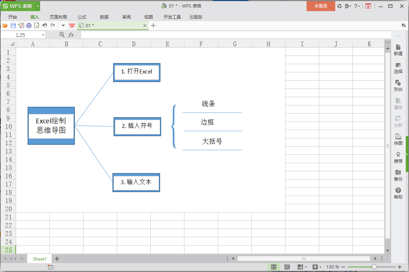Select the Sheet1 worksheet tab
The image size is (409, 272).
pos(40,259)
